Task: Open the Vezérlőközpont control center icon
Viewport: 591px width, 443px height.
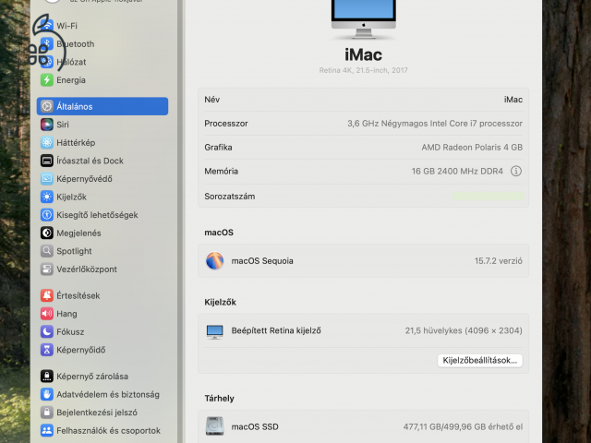Action: coord(47,269)
